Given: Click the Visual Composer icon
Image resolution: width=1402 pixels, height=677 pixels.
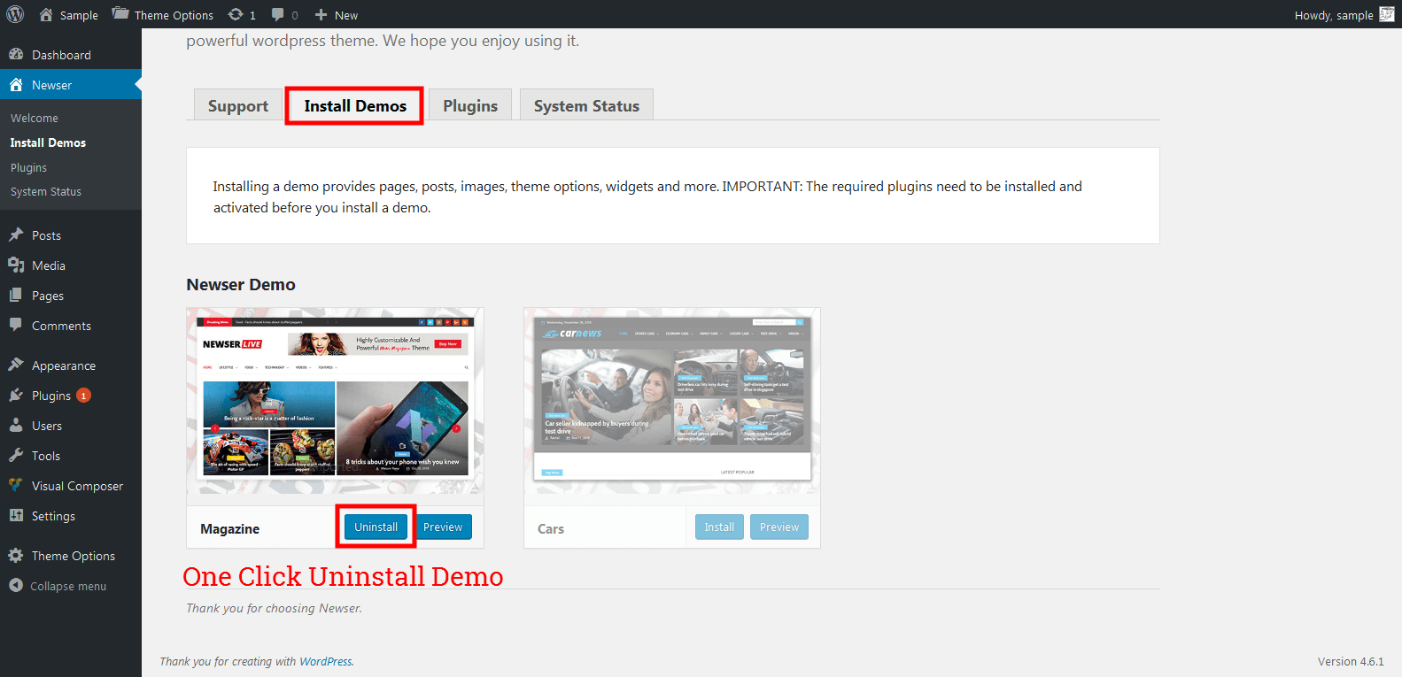Looking at the screenshot, I should coord(16,486).
